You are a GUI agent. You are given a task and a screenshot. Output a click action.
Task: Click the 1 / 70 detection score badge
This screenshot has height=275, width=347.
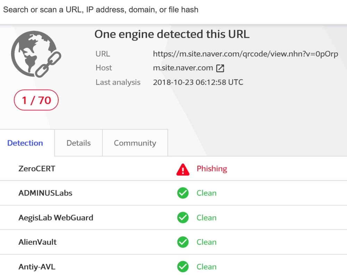(x=36, y=100)
